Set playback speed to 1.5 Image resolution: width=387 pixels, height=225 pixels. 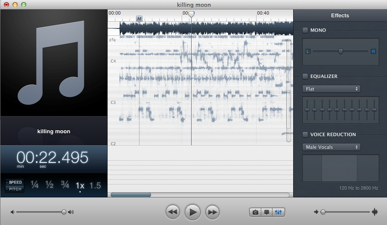tap(95, 186)
